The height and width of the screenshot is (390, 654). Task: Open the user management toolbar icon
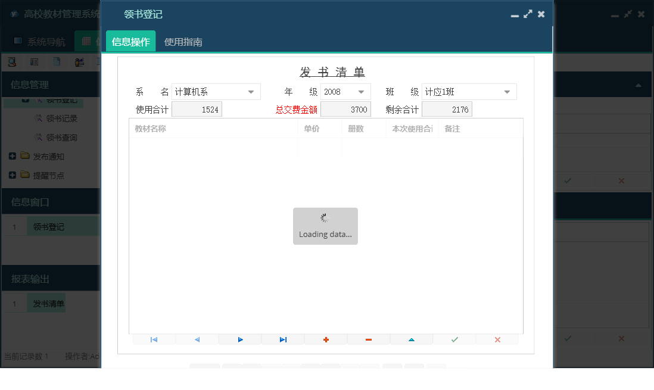[79, 61]
